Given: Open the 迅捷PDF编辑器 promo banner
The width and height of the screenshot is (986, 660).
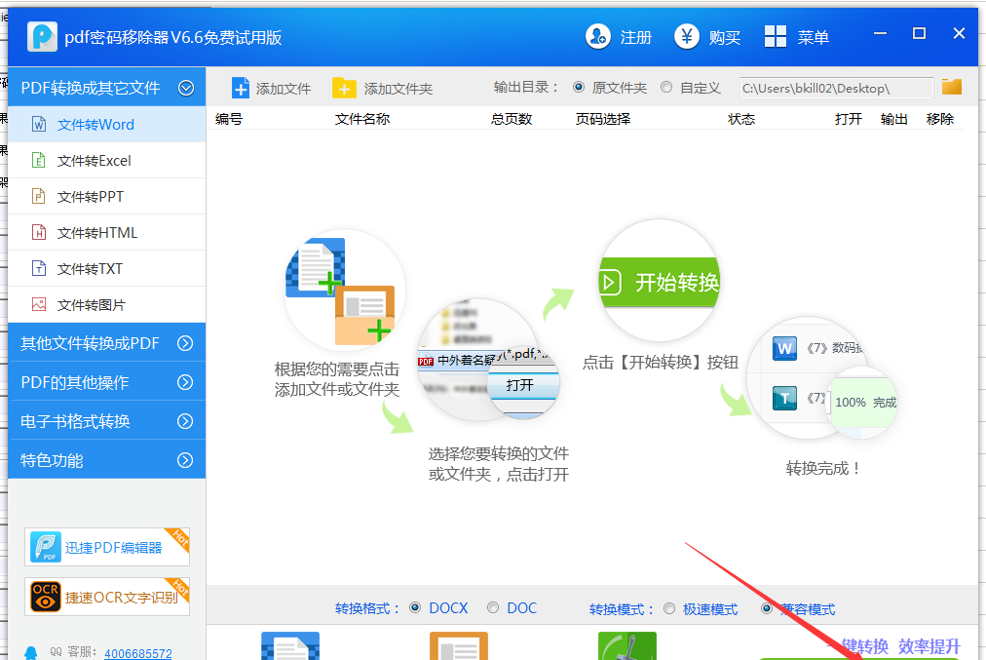Looking at the screenshot, I should 107,547.
